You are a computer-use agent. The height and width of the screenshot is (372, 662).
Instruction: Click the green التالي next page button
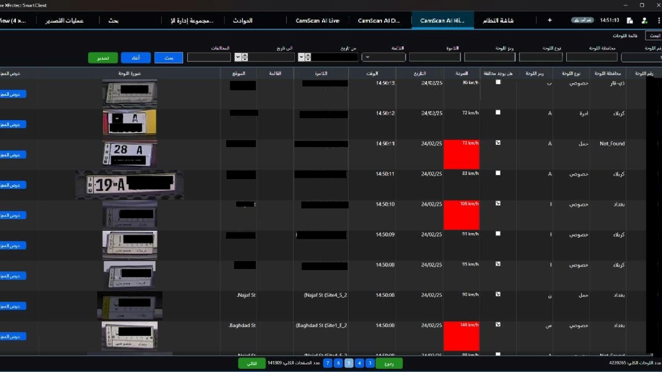(x=252, y=363)
